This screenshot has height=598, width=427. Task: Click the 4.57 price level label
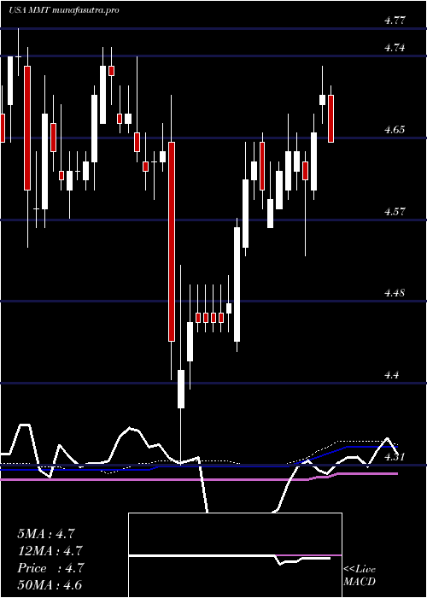tap(395, 211)
